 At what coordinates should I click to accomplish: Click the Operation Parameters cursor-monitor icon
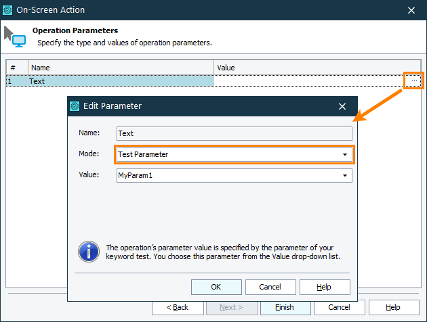(x=15, y=36)
